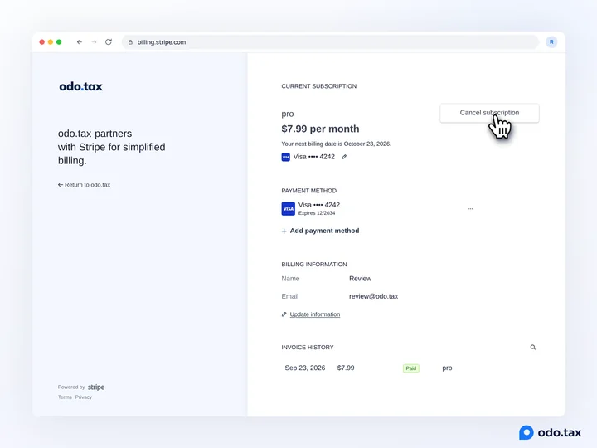Image resolution: width=597 pixels, height=448 pixels.
Task: Click the $7.99 per month price text
Action: 320,129
